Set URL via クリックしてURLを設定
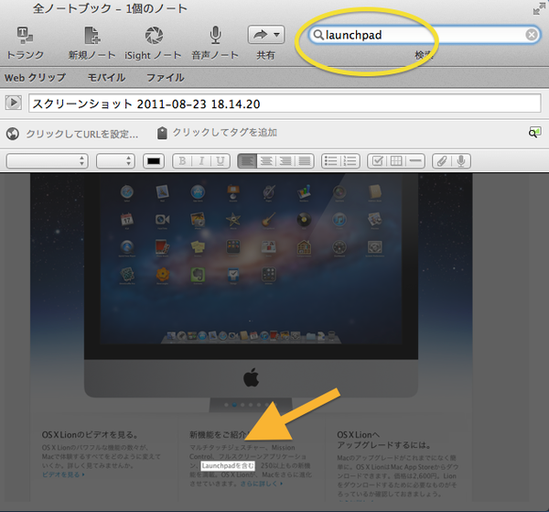 (x=82, y=134)
